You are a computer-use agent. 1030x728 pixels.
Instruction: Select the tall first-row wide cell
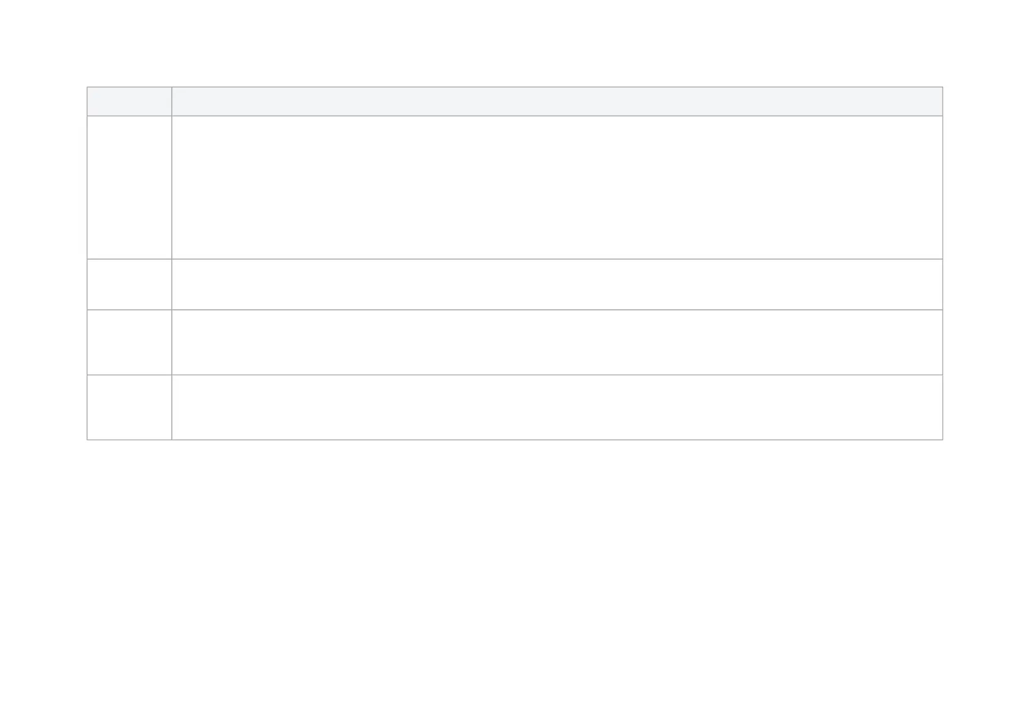(557, 188)
